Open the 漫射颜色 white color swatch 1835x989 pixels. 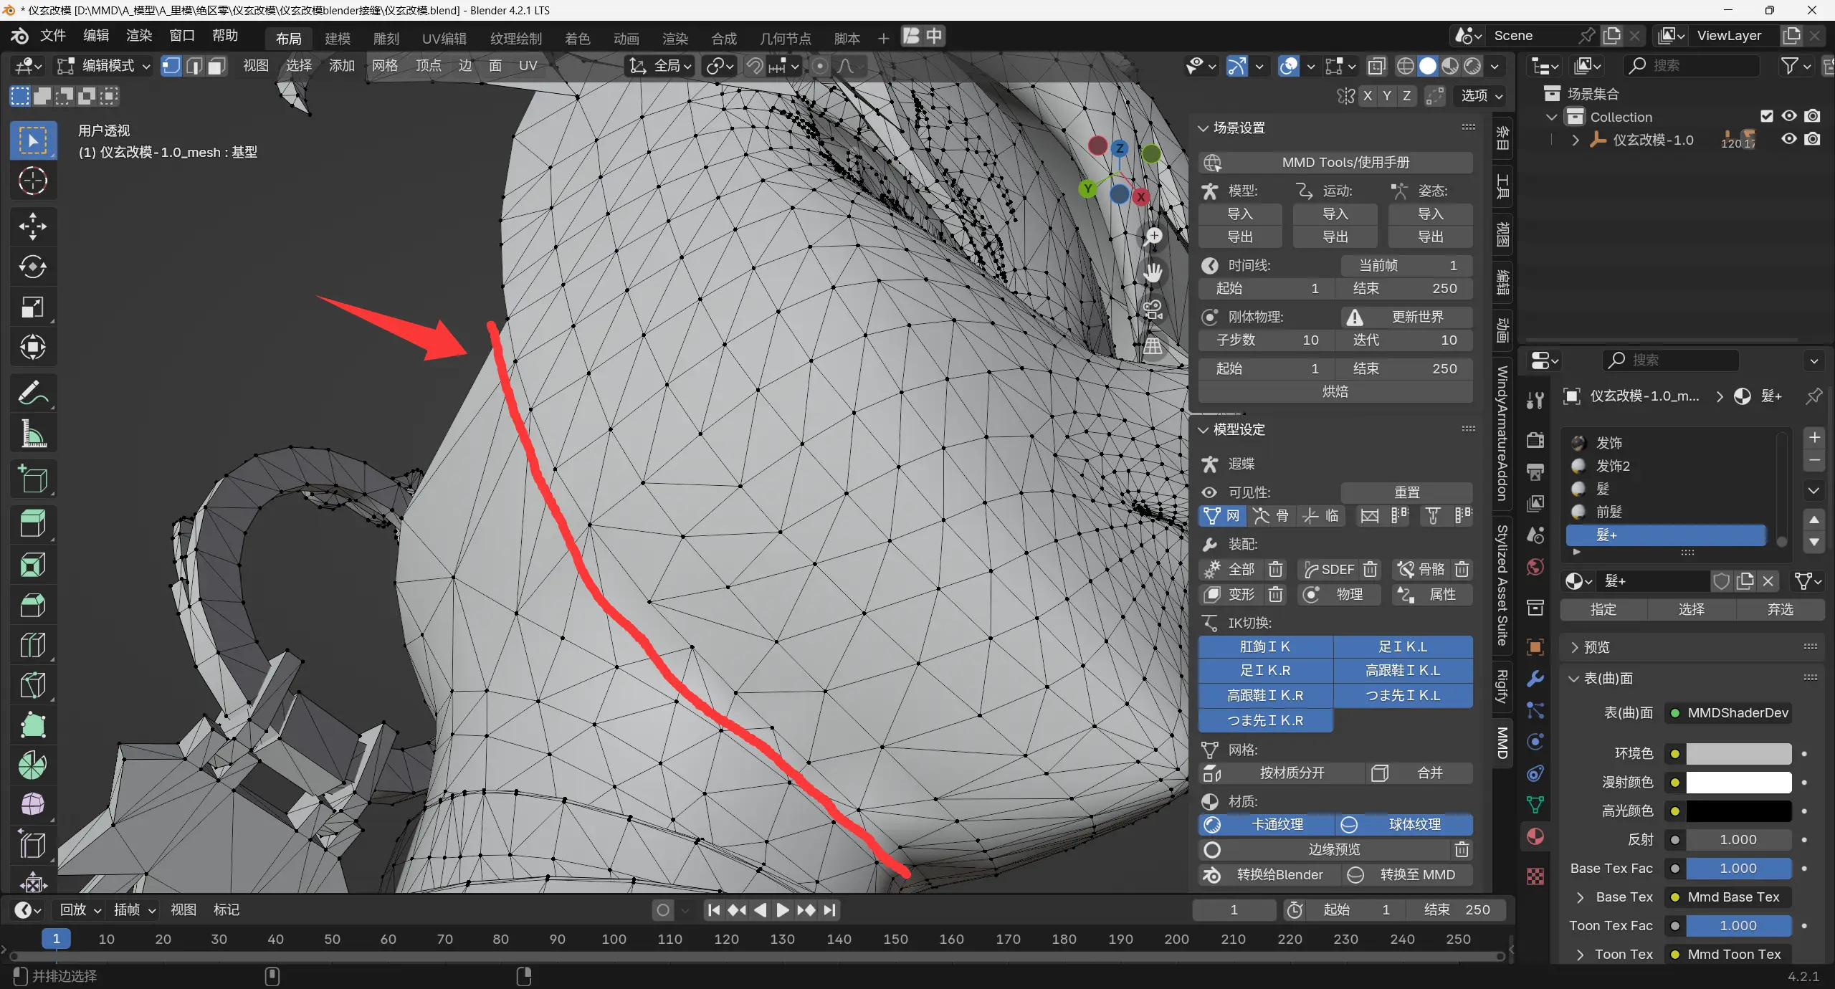point(1738,782)
